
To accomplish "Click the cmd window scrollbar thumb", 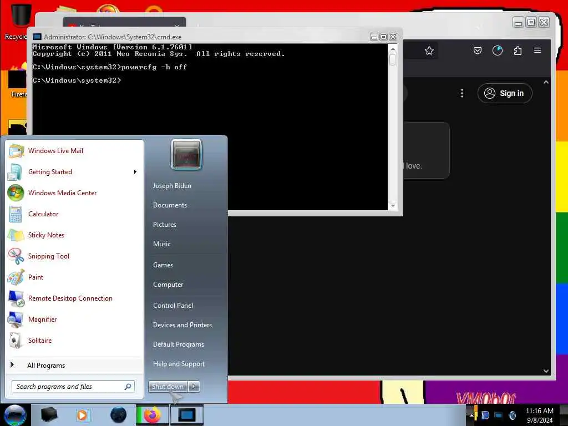I will pos(393,59).
